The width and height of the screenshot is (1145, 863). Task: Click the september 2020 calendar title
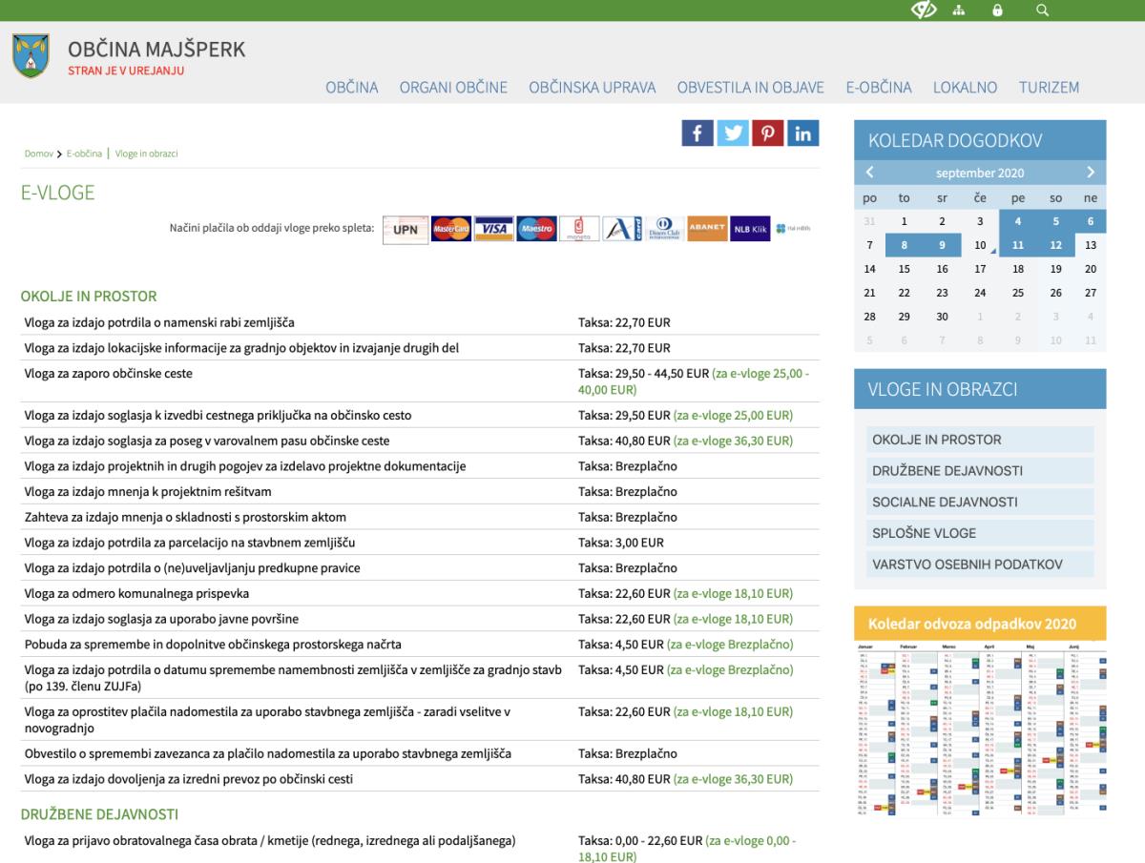tap(980, 174)
